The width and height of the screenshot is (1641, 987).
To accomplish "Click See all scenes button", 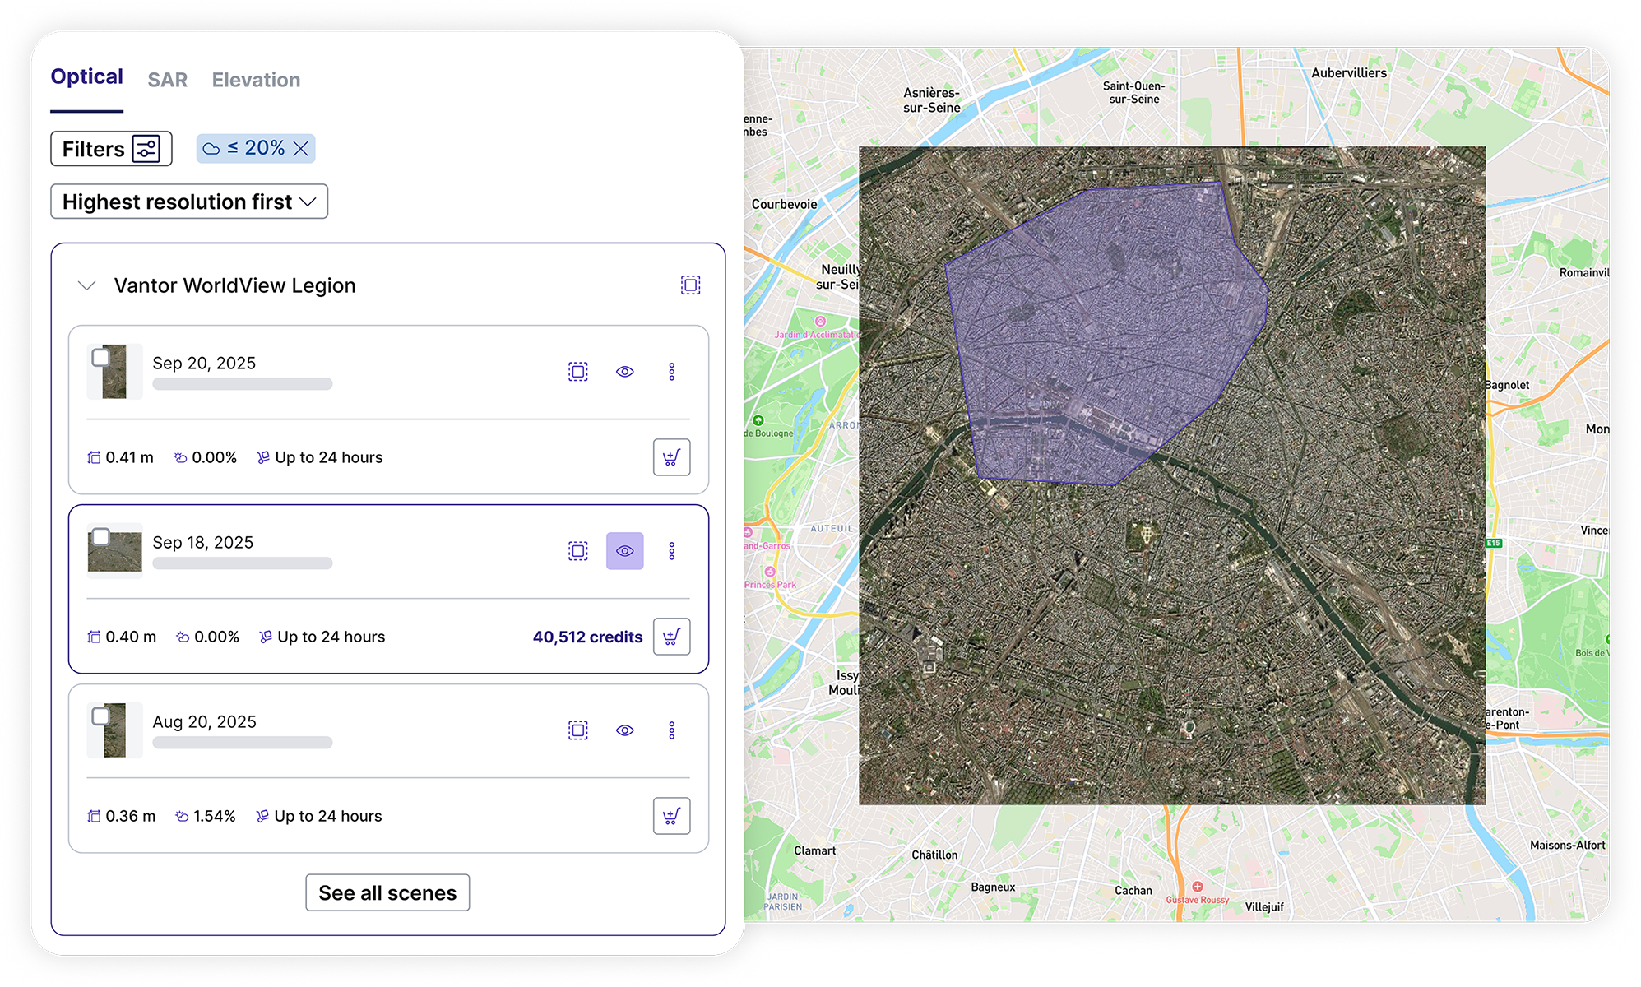I will pyautogui.click(x=387, y=892).
